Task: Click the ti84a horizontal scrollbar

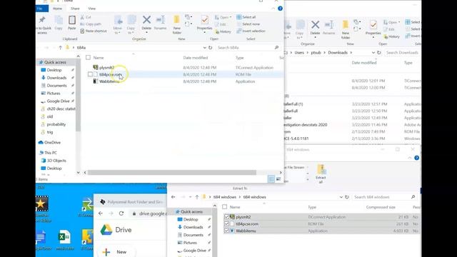Action: point(172,173)
